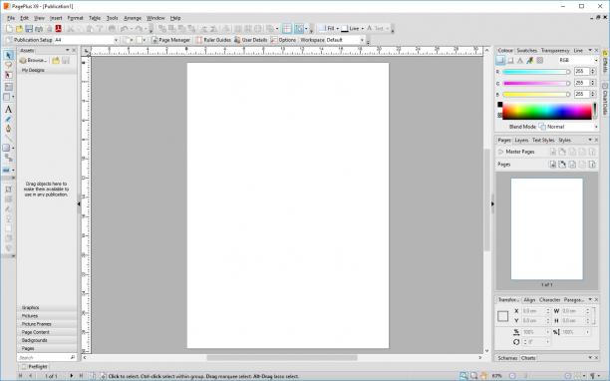Image resolution: width=610 pixels, height=381 pixels.
Task: Click the rainbow colour spectrum
Action: click(547, 112)
